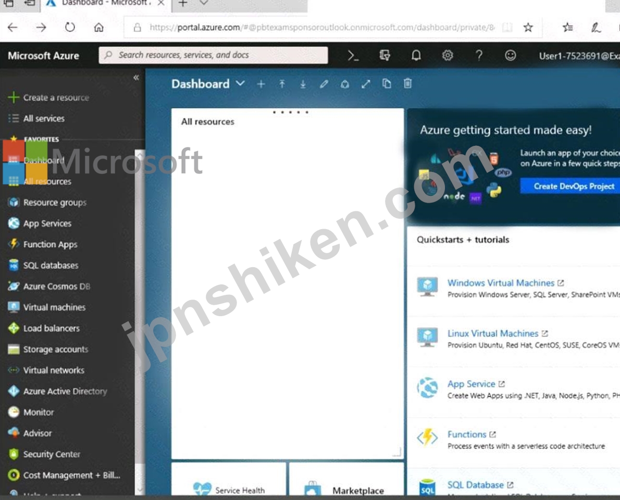This screenshot has width=620, height=500.
Task: Go back in the browser
Action: [13, 27]
